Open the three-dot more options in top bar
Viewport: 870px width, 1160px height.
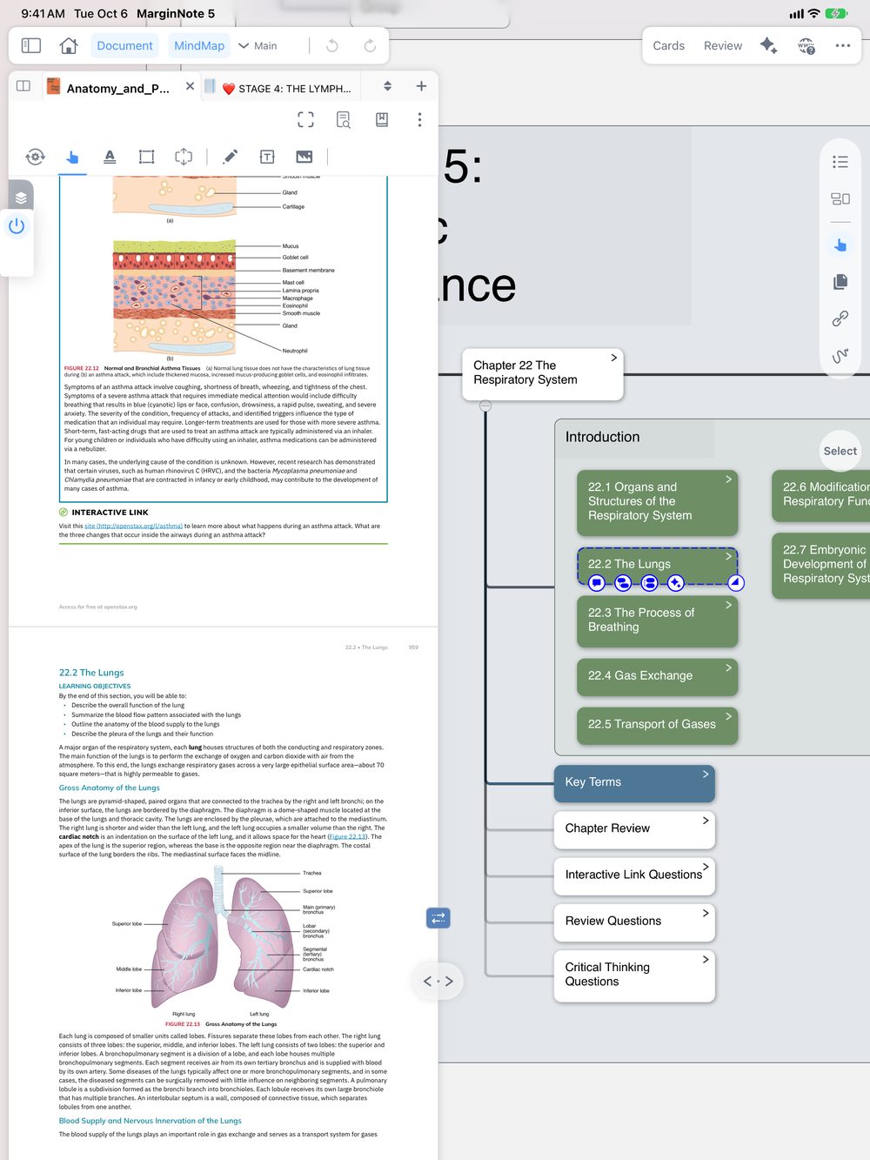[843, 45]
